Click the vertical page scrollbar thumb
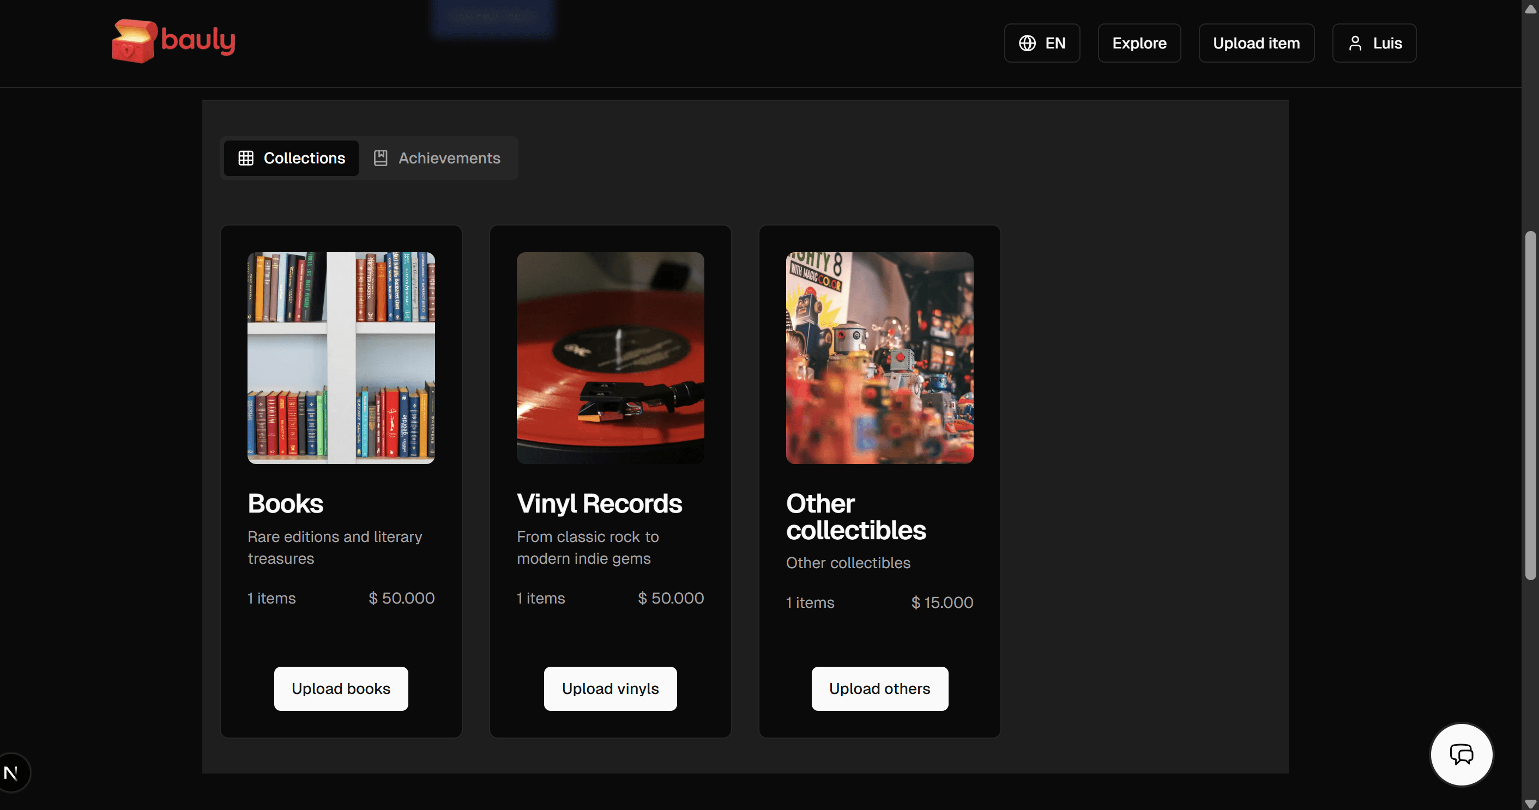Viewport: 1539px width, 810px height. pyautogui.click(x=1530, y=406)
